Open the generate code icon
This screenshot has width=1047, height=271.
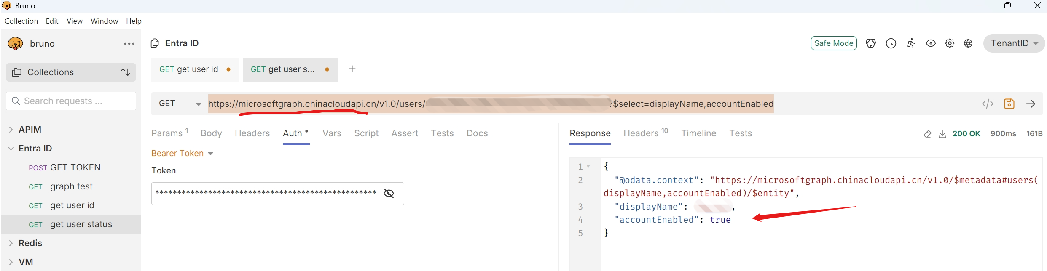[988, 104]
